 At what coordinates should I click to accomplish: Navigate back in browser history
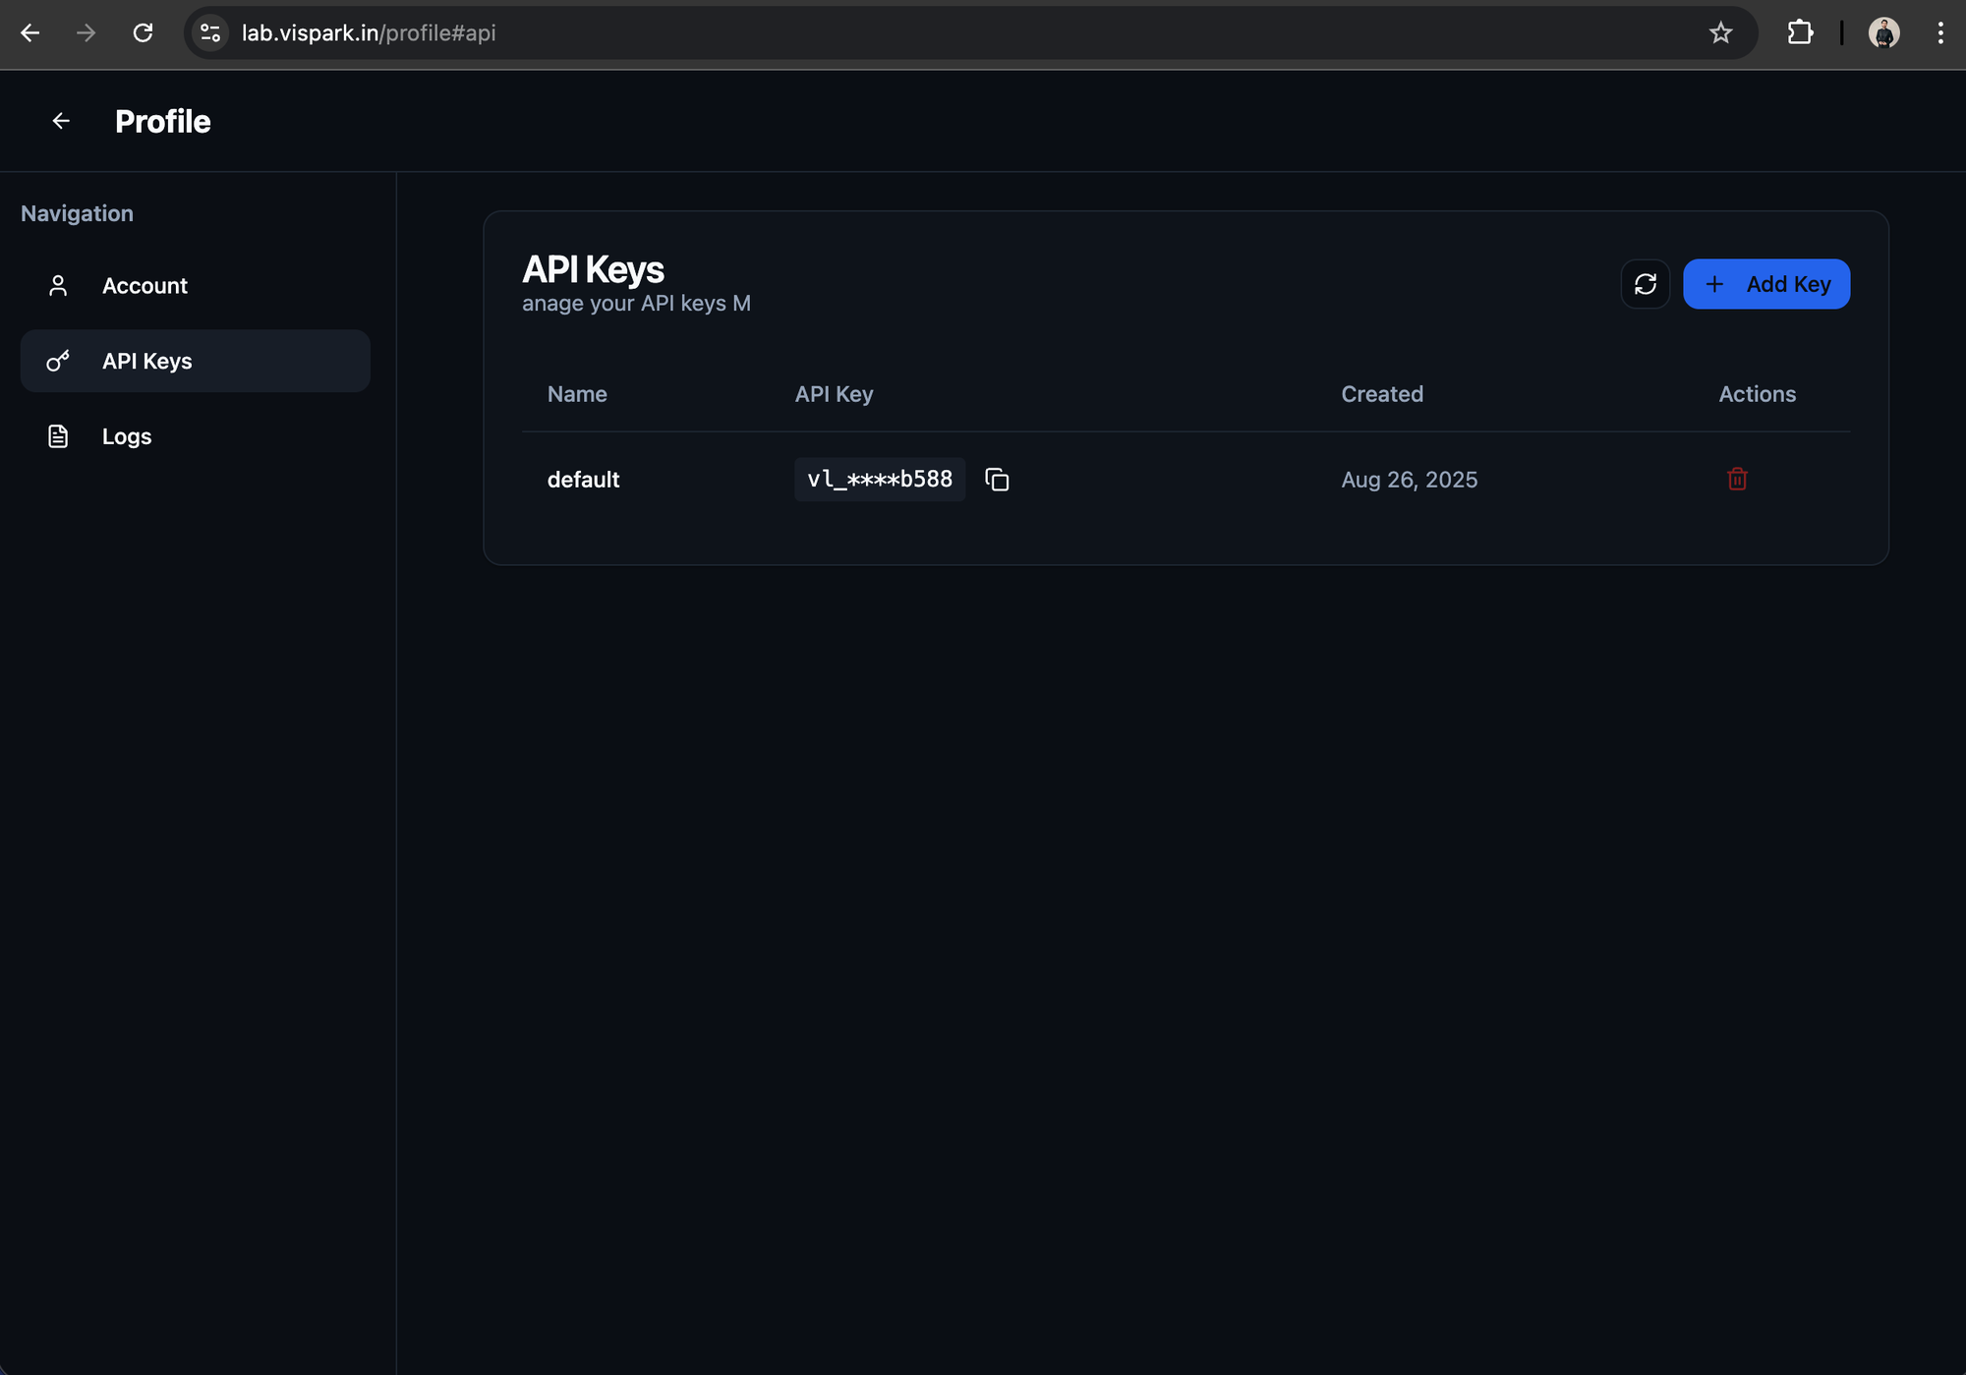[30, 32]
